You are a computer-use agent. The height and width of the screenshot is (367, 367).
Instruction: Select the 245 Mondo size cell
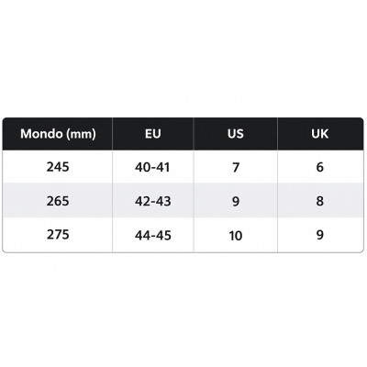click(58, 167)
